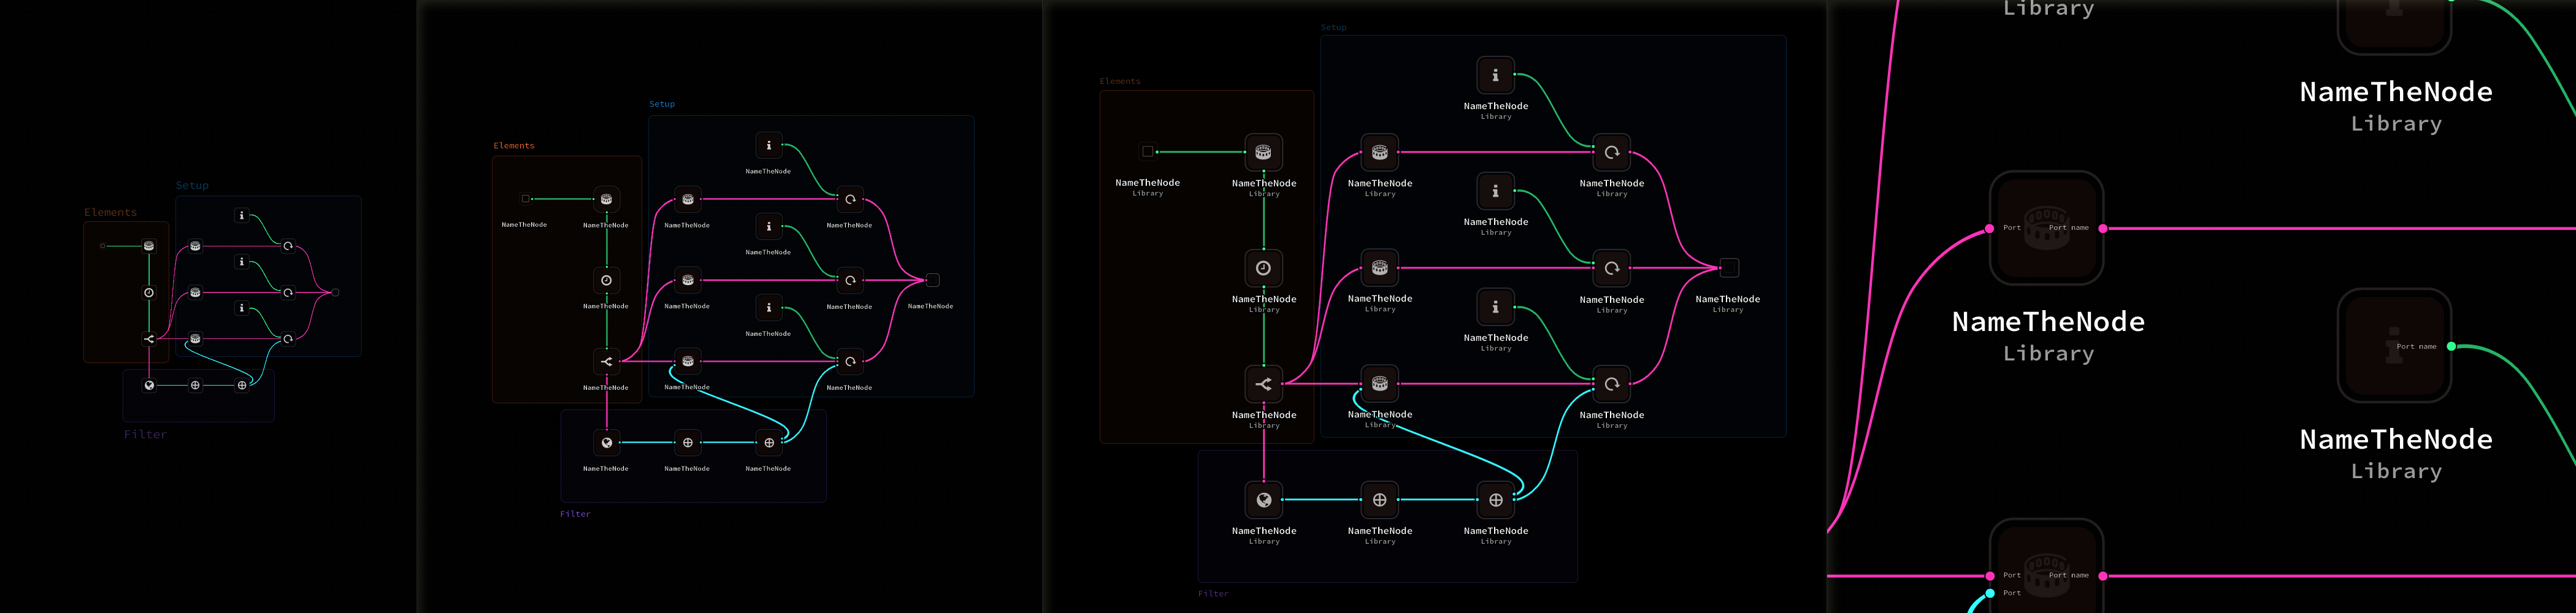
Task: Select the top database node in the medium graph's Setup group
Action: [x=687, y=199]
